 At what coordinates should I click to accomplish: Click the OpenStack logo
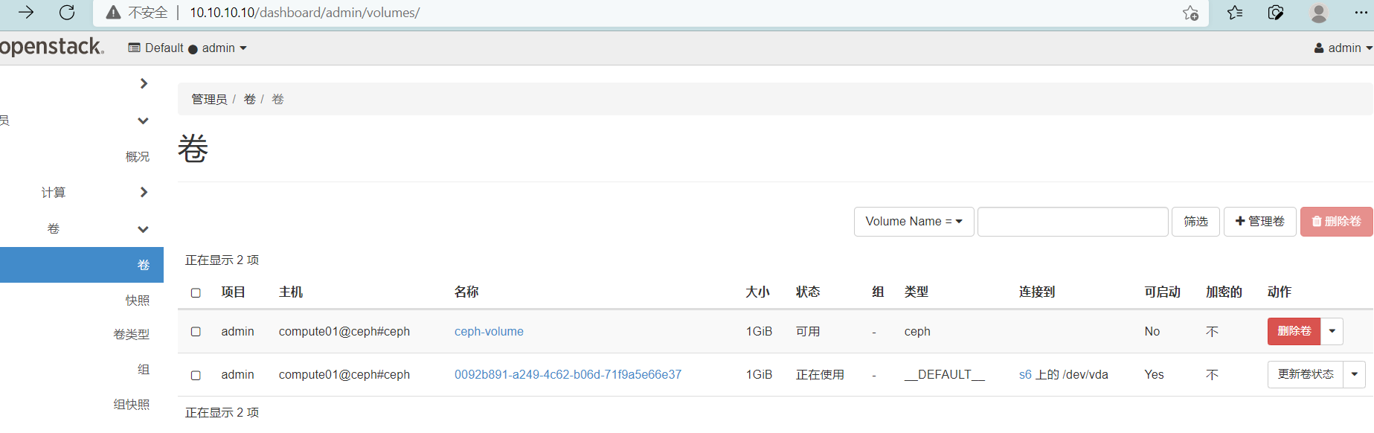(x=52, y=47)
